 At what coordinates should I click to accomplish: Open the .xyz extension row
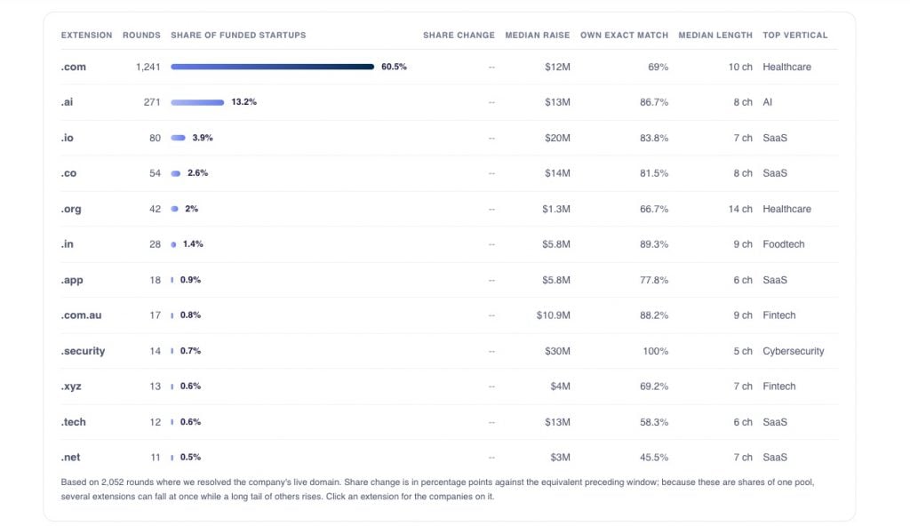point(449,387)
